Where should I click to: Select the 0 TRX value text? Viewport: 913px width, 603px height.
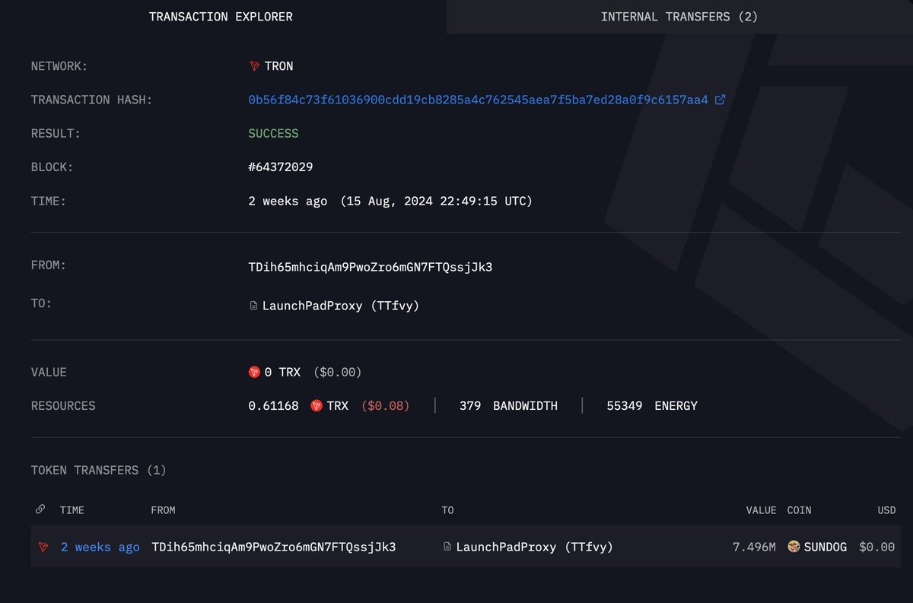pos(282,373)
